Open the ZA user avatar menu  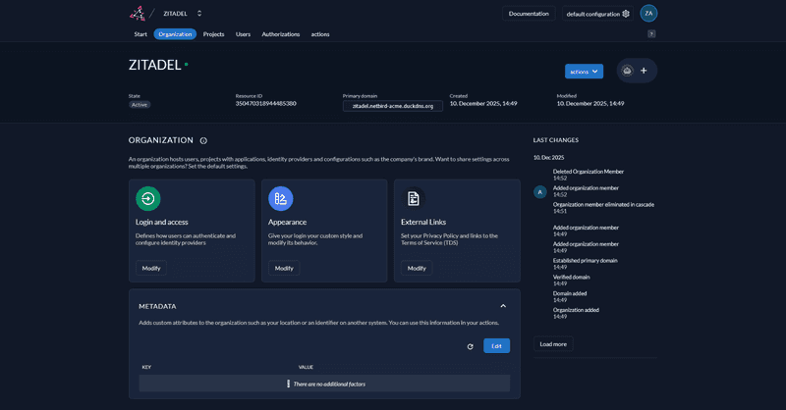point(648,14)
